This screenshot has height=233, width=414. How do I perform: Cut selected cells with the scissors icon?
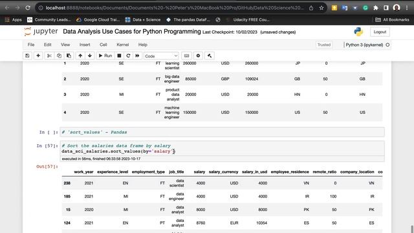(x=49, y=56)
